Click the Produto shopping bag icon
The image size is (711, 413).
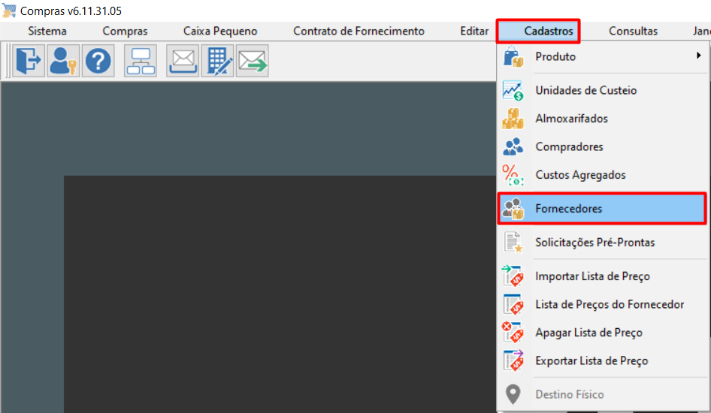pos(513,56)
